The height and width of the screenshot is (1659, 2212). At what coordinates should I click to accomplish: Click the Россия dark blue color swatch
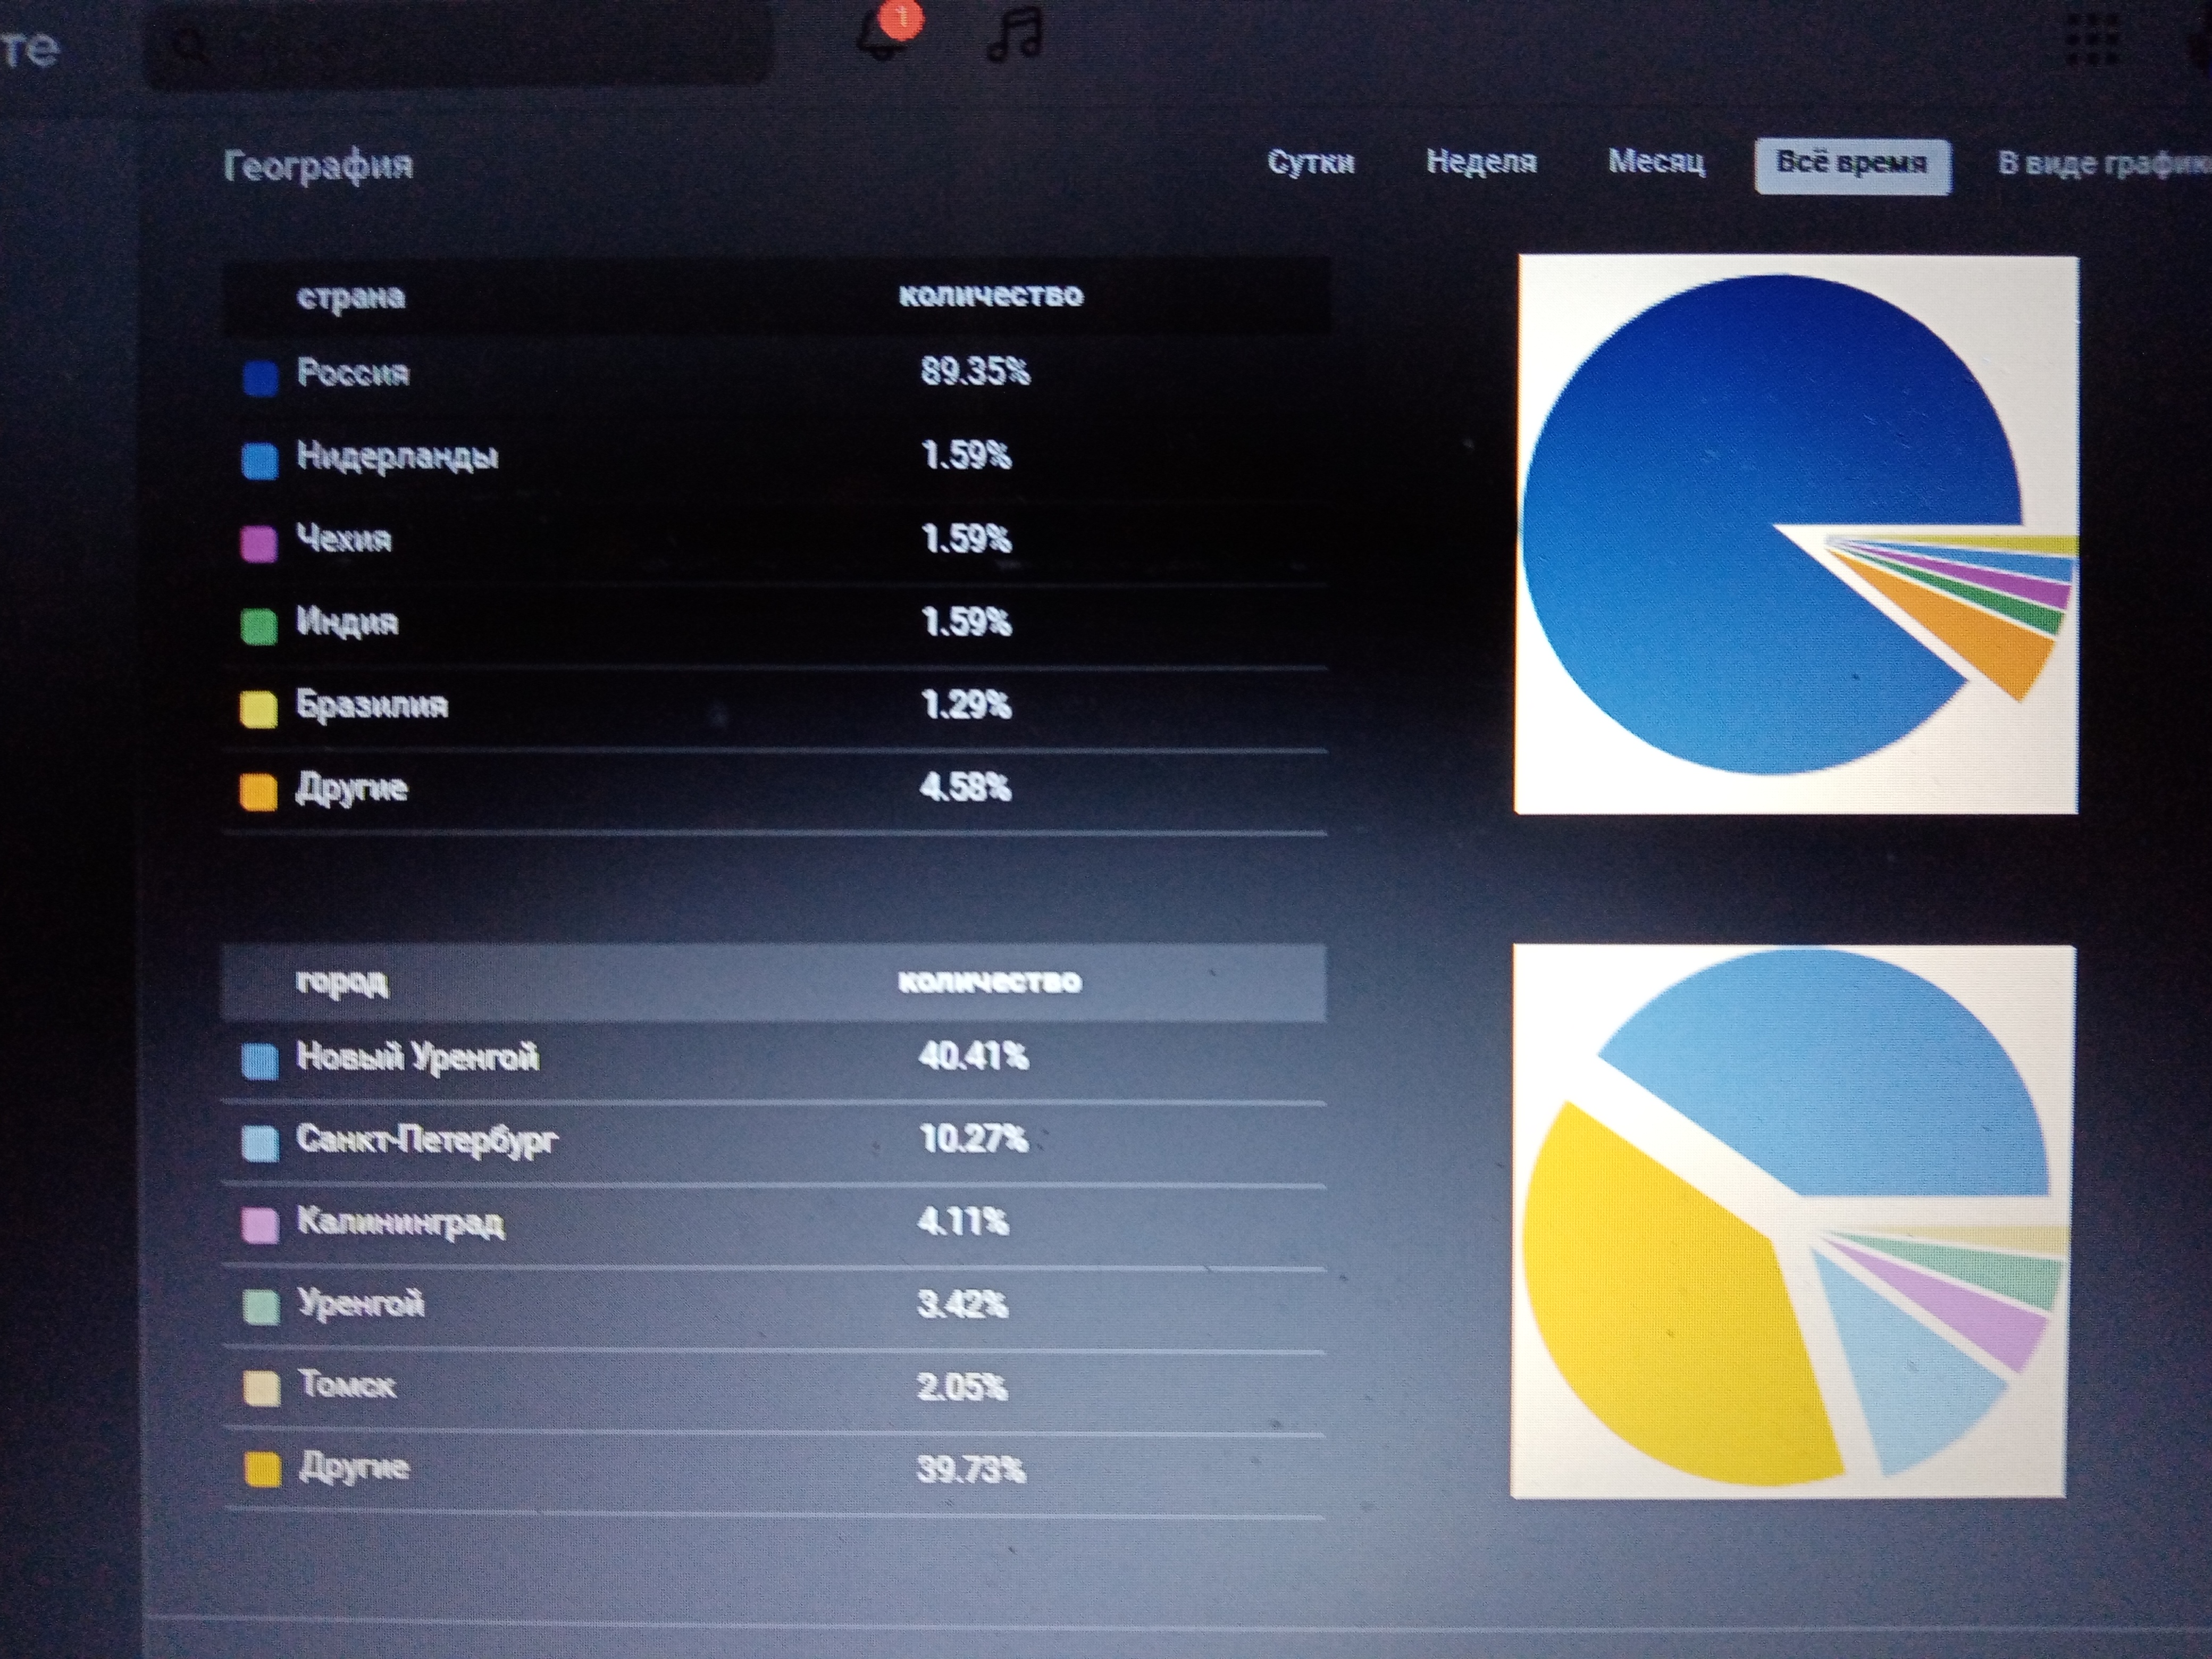click(260, 379)
